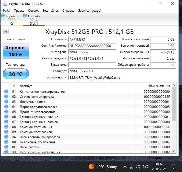Click status orb of Единицы данных - запись row
182x172 pixels.
tap(6, 122)
